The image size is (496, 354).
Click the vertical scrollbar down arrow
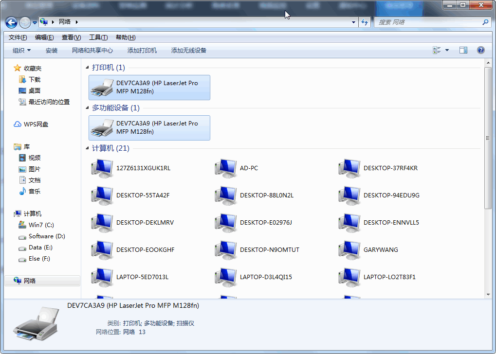tap(488, 295)
